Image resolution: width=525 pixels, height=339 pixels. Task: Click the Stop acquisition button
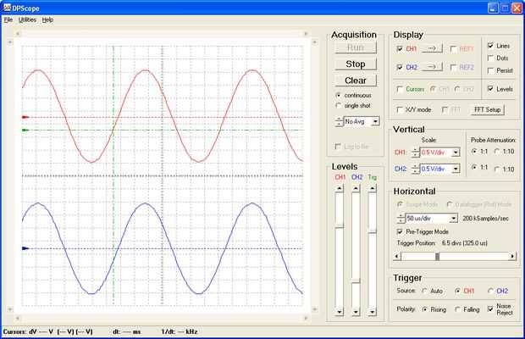356,64
